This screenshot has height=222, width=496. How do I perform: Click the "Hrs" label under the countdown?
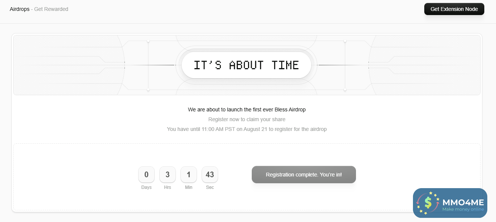(168, 187)
